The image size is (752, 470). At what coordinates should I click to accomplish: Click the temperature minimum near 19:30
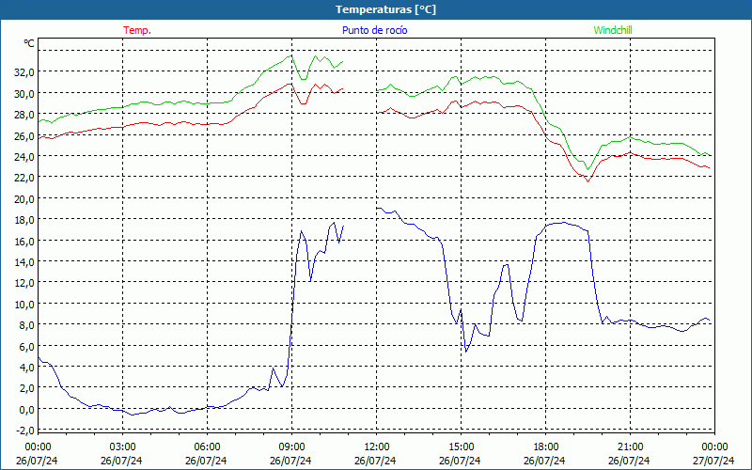coord(588,180)
